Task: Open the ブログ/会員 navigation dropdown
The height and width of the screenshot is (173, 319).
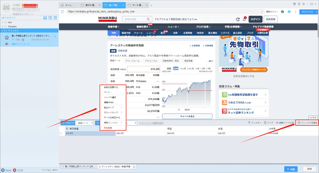Action: pos(203,27)
